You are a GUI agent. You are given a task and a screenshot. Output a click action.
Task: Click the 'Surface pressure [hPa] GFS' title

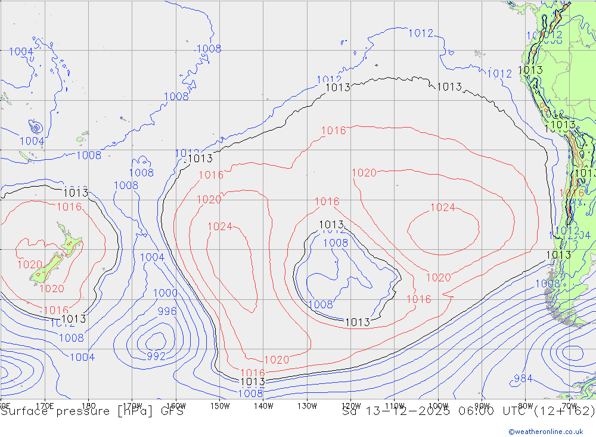pyautogui.click(x=92, y=411)
